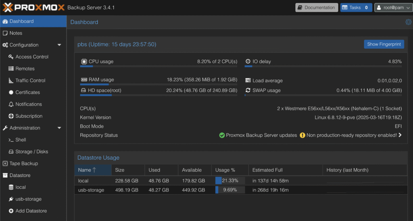The width and height of the screenshot is (413, 221).
Task: Open the Documentation button
Action: point(317,7)
